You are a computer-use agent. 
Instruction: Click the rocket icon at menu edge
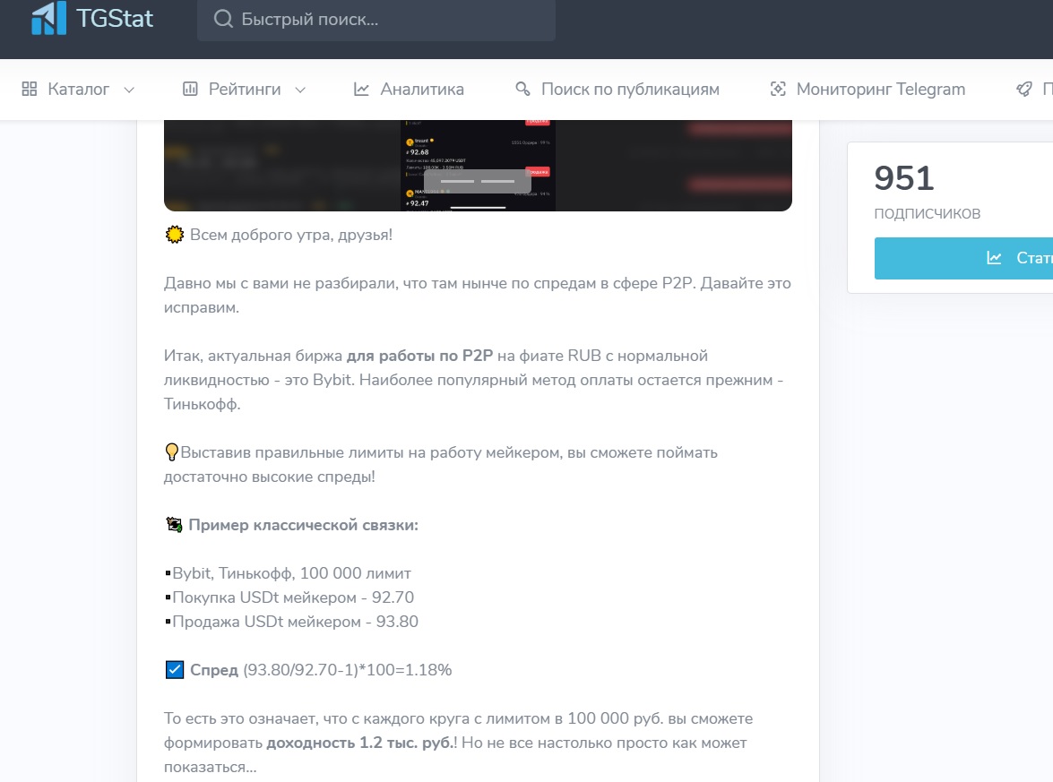click(1024, 90)
